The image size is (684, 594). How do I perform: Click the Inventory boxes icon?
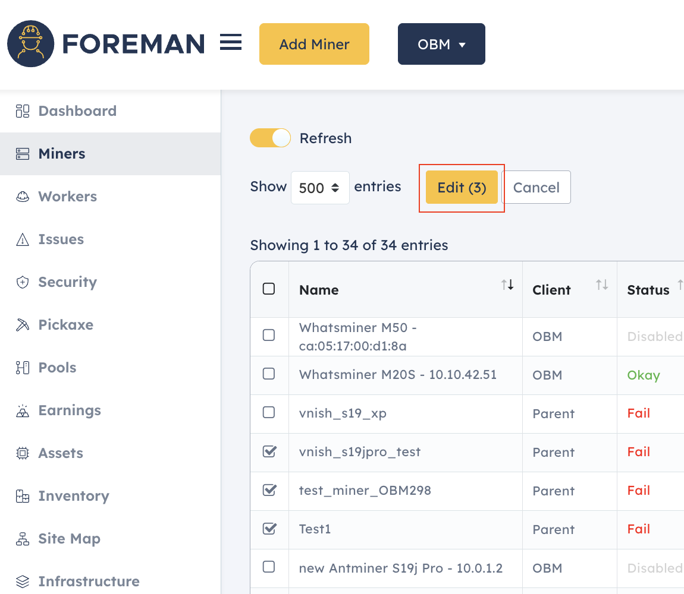tap(23, 496)
